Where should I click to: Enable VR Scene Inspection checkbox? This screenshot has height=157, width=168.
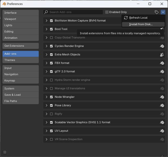tap(51, 139)
